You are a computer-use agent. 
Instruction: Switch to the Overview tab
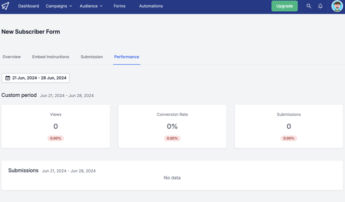[12, 57]
